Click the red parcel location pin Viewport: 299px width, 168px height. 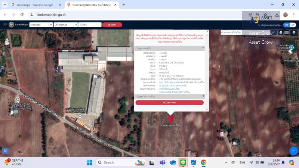(x=170, y=119)
